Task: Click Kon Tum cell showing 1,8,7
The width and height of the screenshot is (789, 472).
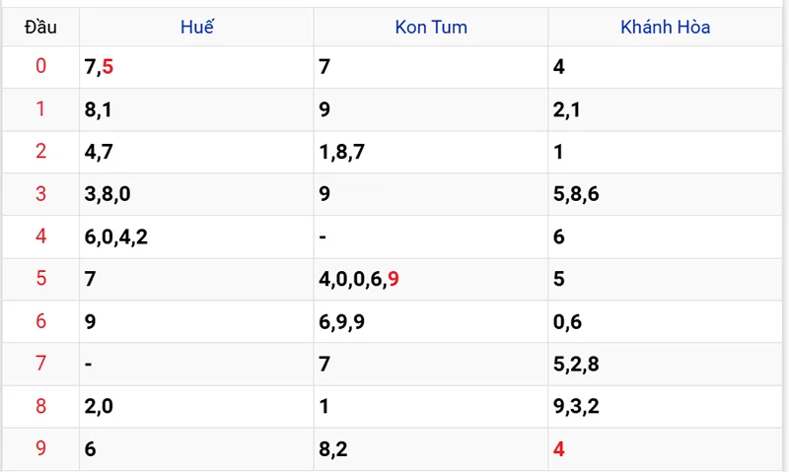Action: click(431, 152)
